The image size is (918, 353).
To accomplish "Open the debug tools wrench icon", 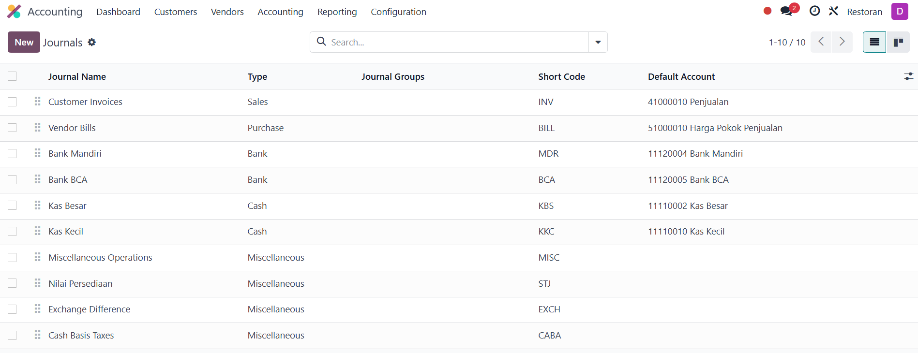I will pos(833,11).
